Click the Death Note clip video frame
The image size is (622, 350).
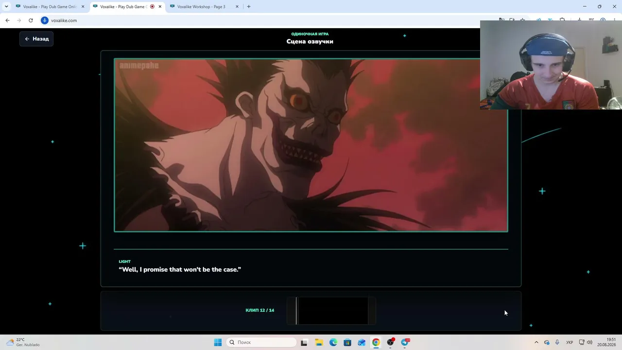(x=311, y=145)
